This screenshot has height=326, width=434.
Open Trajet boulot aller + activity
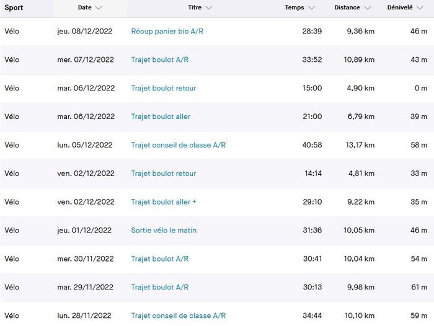point(163,202)
